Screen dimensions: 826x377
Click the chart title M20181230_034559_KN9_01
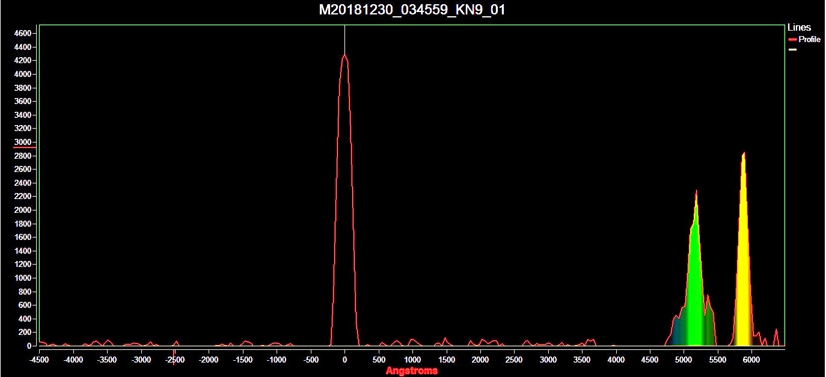click(412, 10)
